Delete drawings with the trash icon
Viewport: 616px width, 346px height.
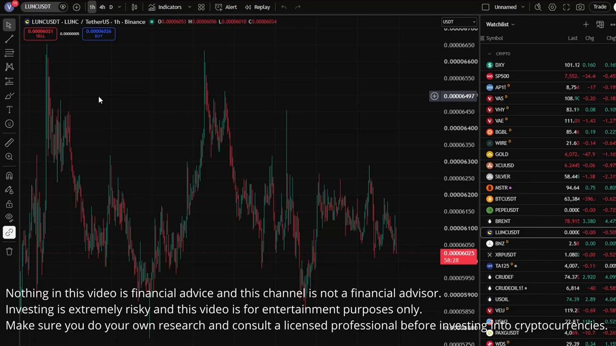pyautogui.click(x=9, y=251)
